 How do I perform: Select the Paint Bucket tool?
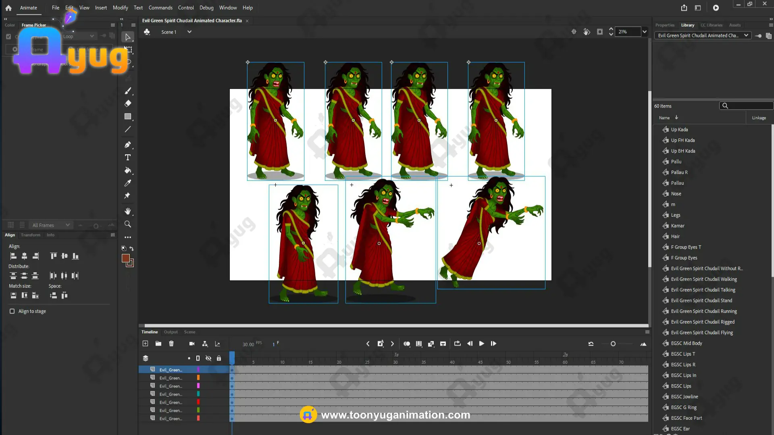tap(128, 170)
